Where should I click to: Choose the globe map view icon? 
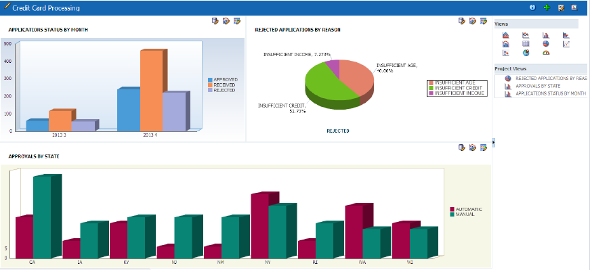pos(526,53)
